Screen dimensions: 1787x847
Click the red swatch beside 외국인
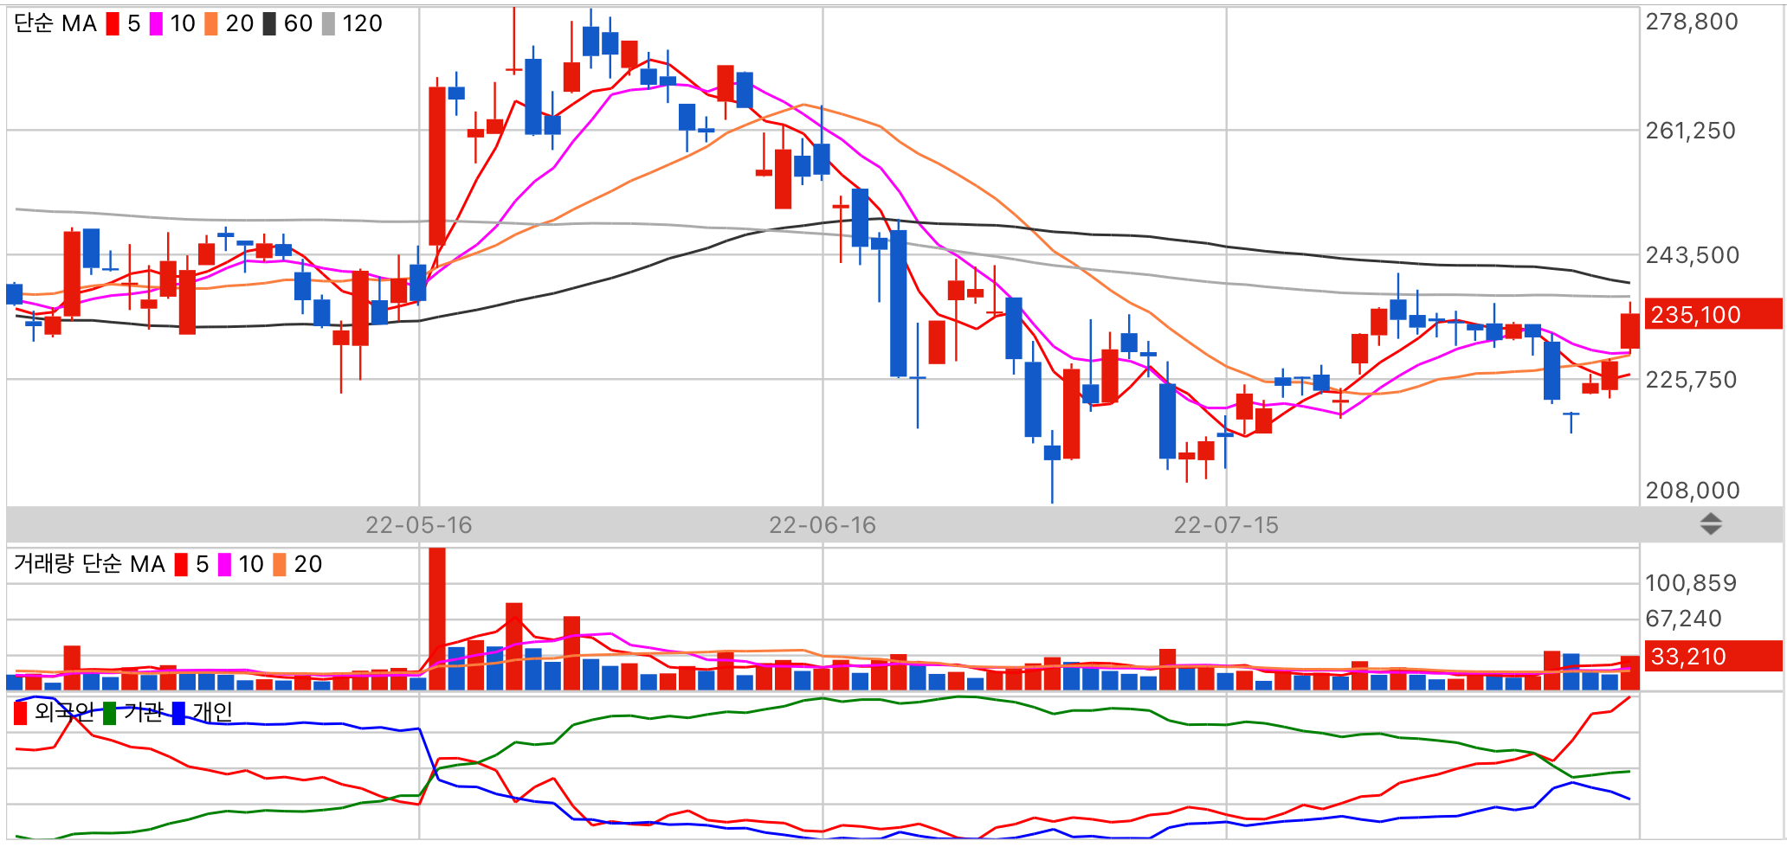tap(21, 713)
